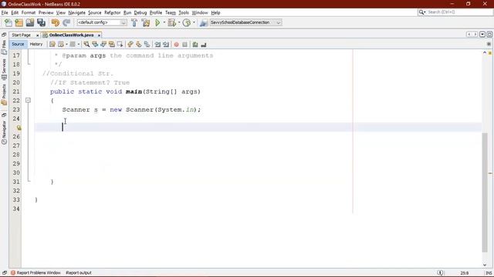Build the project with hammer icon
Screen dimensions: 494x277
[134, 22]
